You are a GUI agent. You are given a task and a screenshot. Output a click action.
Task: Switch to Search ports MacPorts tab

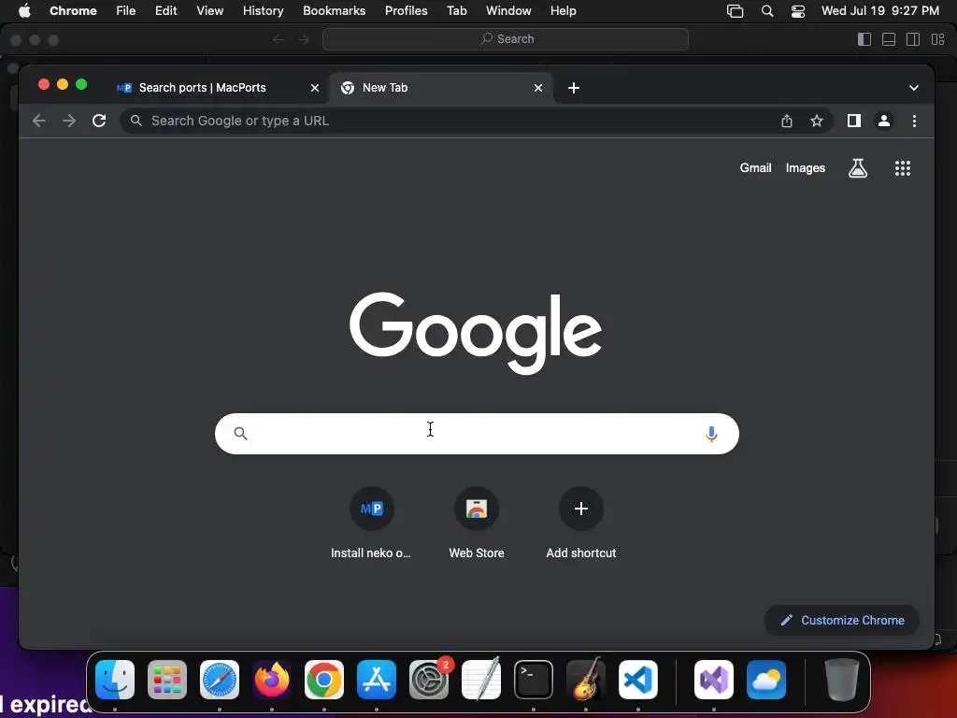pos(216,88)
